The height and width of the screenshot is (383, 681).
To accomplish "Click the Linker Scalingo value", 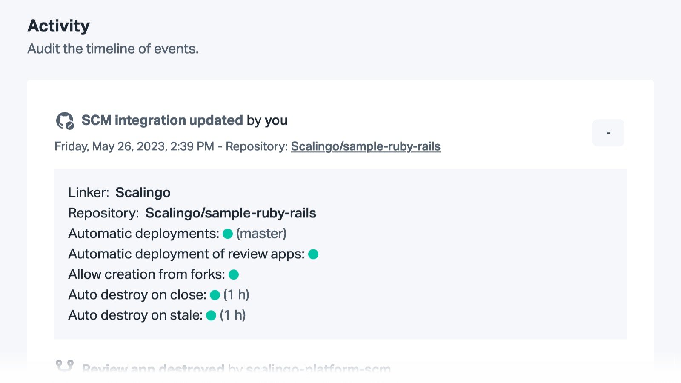I will pyautogui.click(x=143, y=193).
